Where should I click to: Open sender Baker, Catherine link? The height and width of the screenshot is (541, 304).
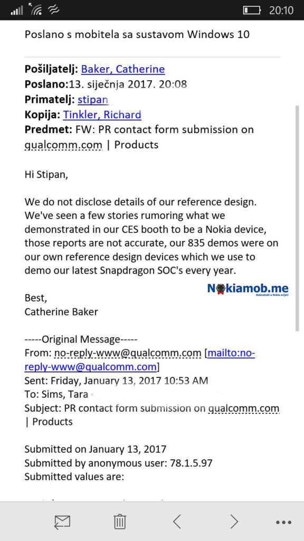click(122, 69)
